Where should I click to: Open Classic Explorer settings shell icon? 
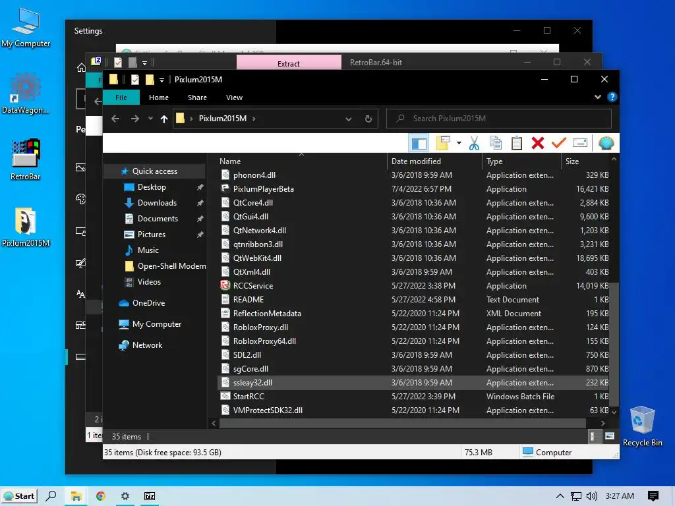[606, 143]
